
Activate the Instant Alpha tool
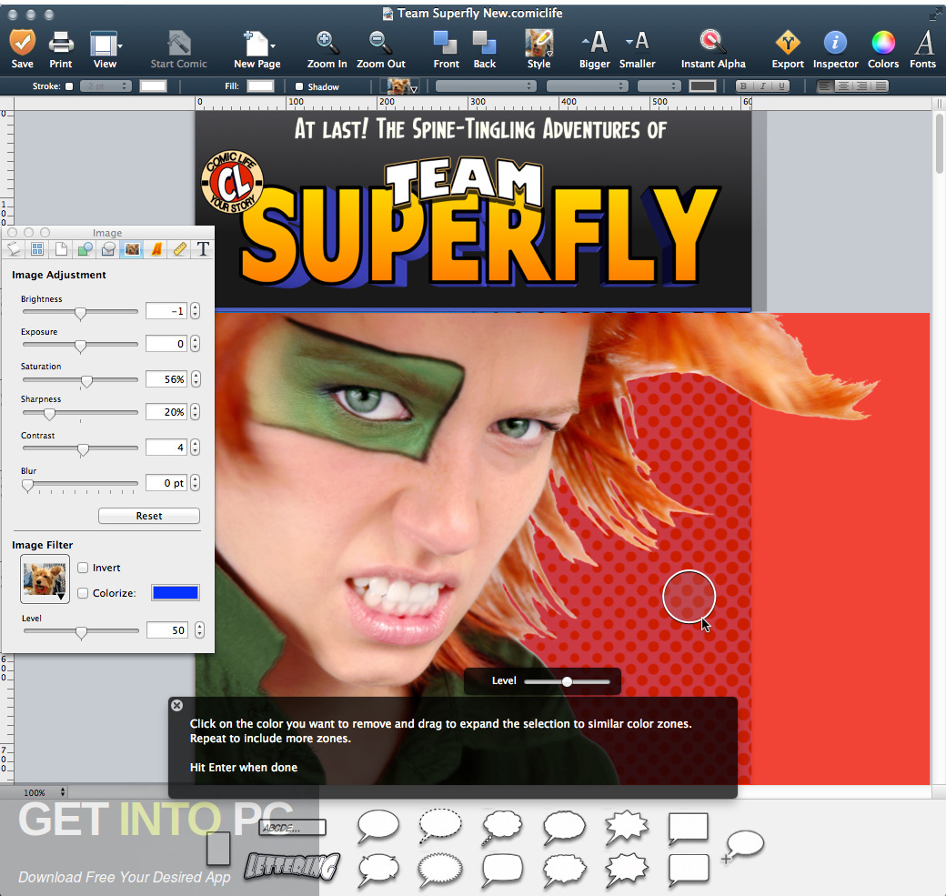(x=713, y=49)
